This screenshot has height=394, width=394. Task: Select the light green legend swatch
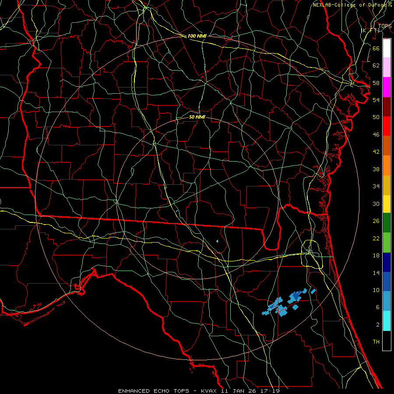click(387, 243)
